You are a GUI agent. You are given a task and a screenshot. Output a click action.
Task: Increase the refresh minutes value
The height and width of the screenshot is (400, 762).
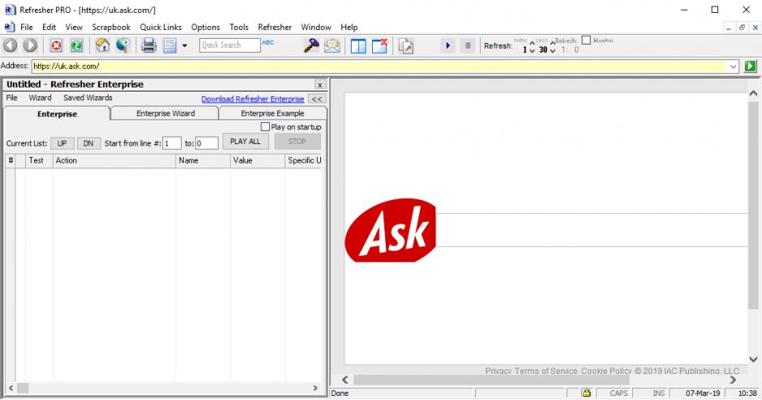coord(532,42)
